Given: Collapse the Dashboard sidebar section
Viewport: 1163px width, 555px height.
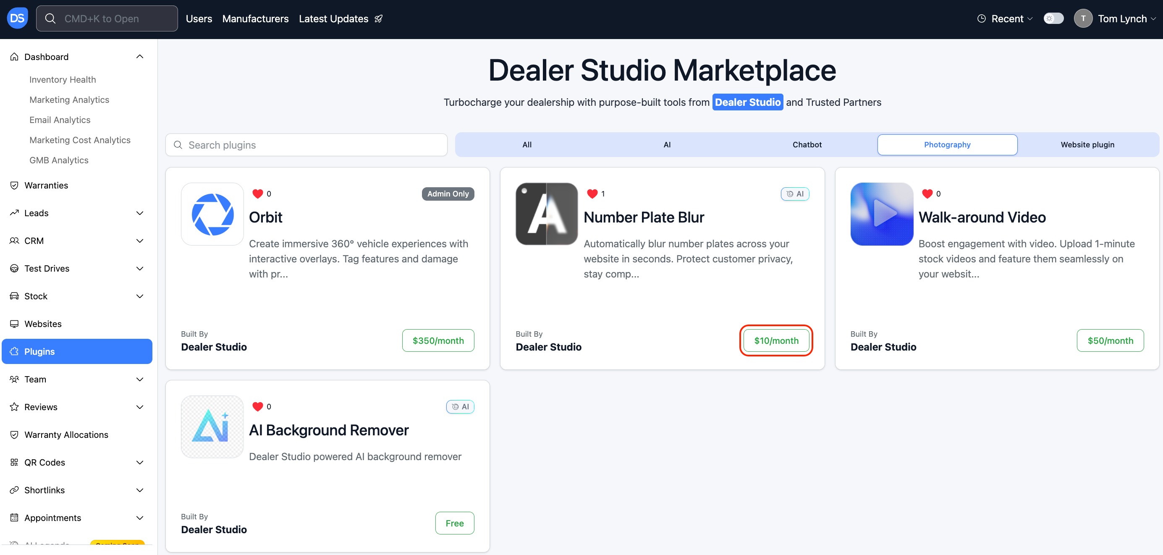Looking at the screenshot, I should tap(139, 57).
